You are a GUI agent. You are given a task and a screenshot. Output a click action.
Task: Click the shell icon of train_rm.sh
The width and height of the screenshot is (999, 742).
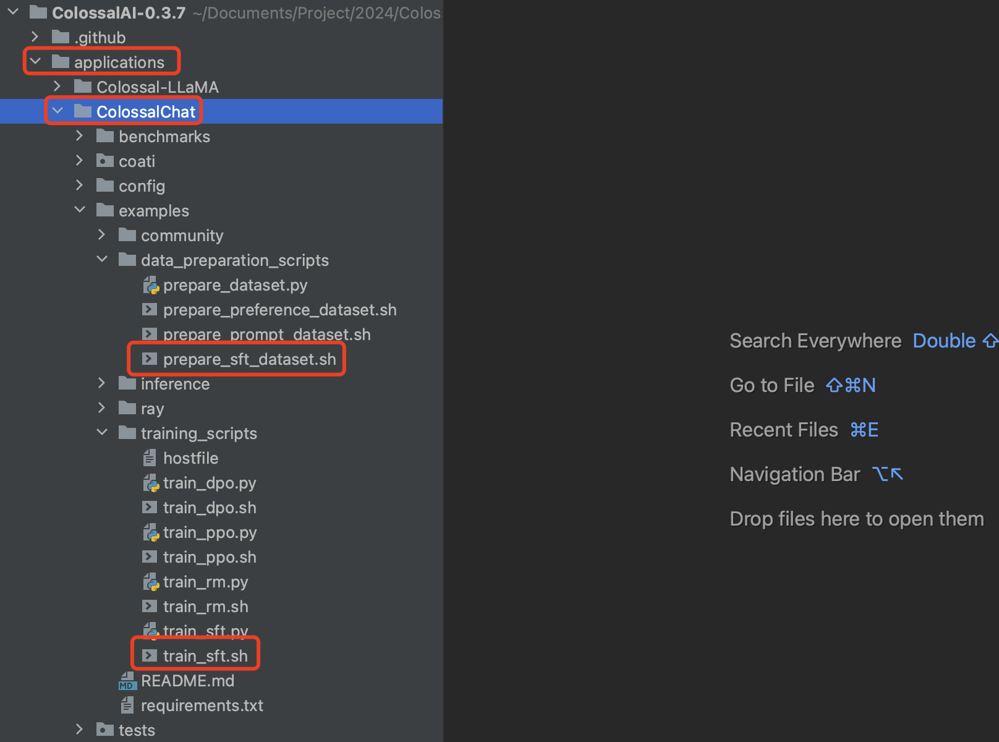150,605
